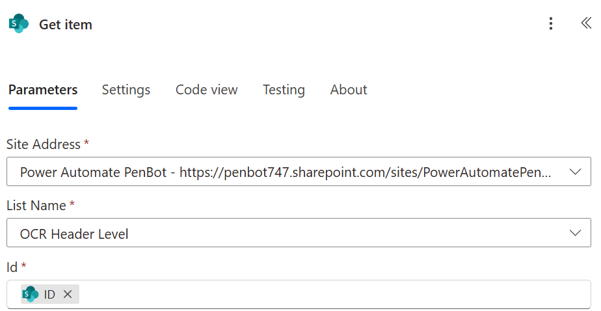The height and width of the screenshot is (311, 601).
Task: Collapse the Get item panel with double chevron
Action: (x=585, y=23)
